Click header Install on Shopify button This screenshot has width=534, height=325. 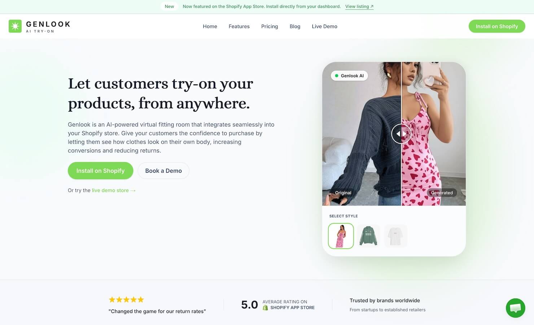(497, 26)
